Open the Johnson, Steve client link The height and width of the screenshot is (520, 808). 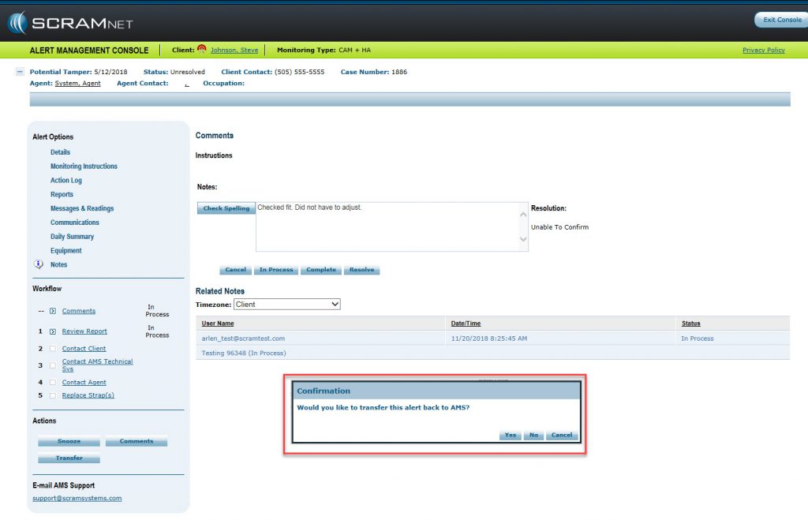coord(234,51)
